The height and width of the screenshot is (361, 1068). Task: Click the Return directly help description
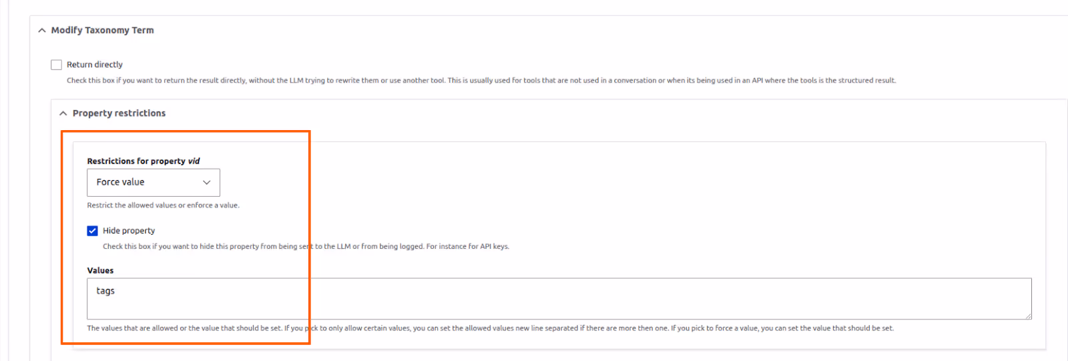[481, 80]
